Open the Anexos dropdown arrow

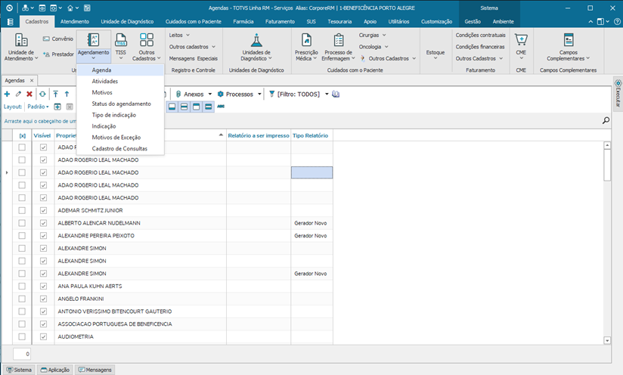tap(210, 95)
